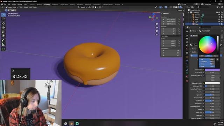Open the viewport Options dropdown
This screenshot has height=126, width=224.
point(181,10)
